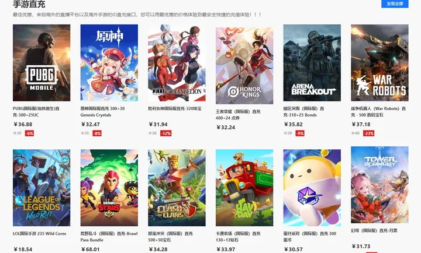Screen dimensions: 421x253
Task: Open the PUBG国际服 300+25UC product title
Action: coord(36,112)
